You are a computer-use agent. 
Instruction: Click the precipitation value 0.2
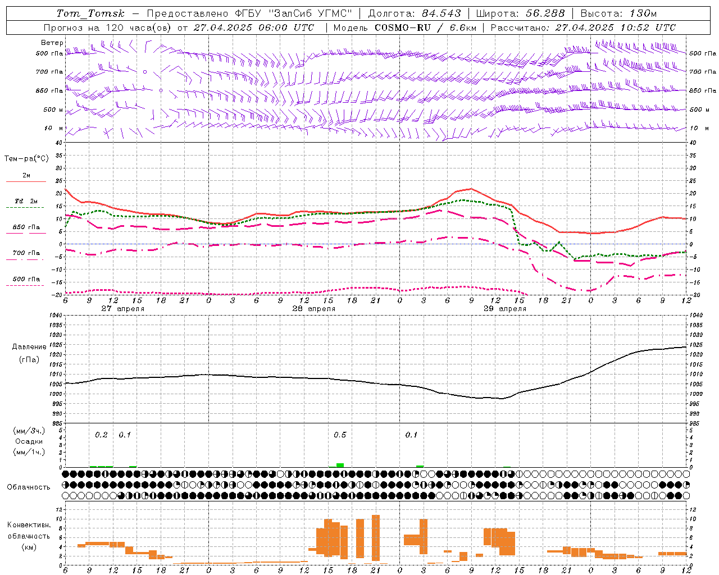[x=101, y=435]
